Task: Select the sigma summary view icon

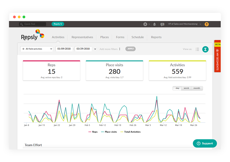Action: tap(206, 49)
